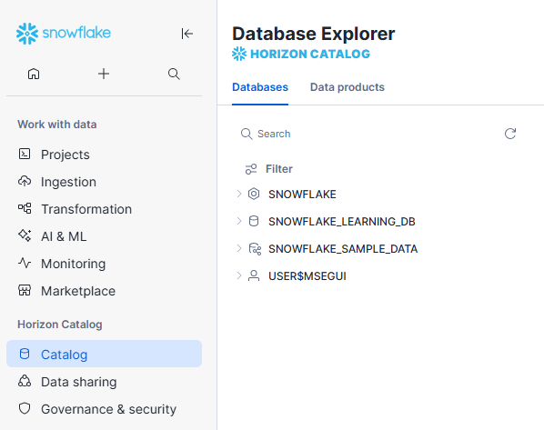544x430 pixels.
Task: Collapse the sidebar with the arrow icon
Action: pos(187,34)
